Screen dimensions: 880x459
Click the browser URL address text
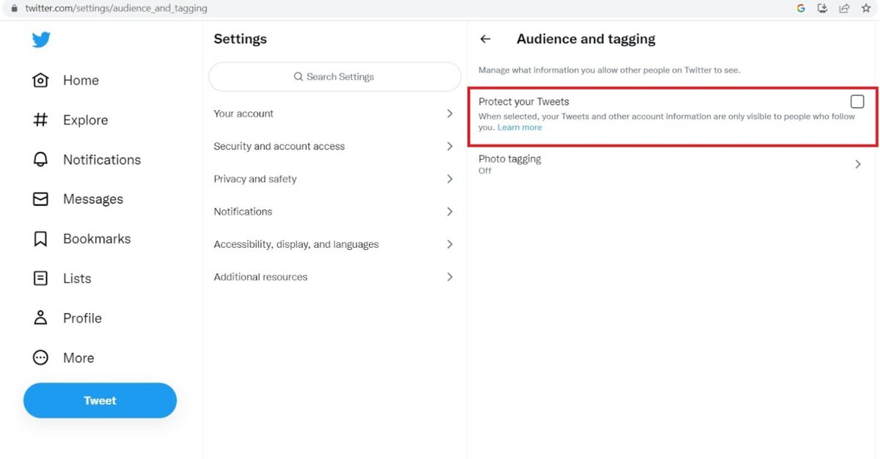pyautogui.click(x=116, y=9)
